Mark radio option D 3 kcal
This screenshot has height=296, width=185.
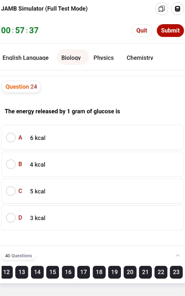pyautogui.click(x=11, y=218)
